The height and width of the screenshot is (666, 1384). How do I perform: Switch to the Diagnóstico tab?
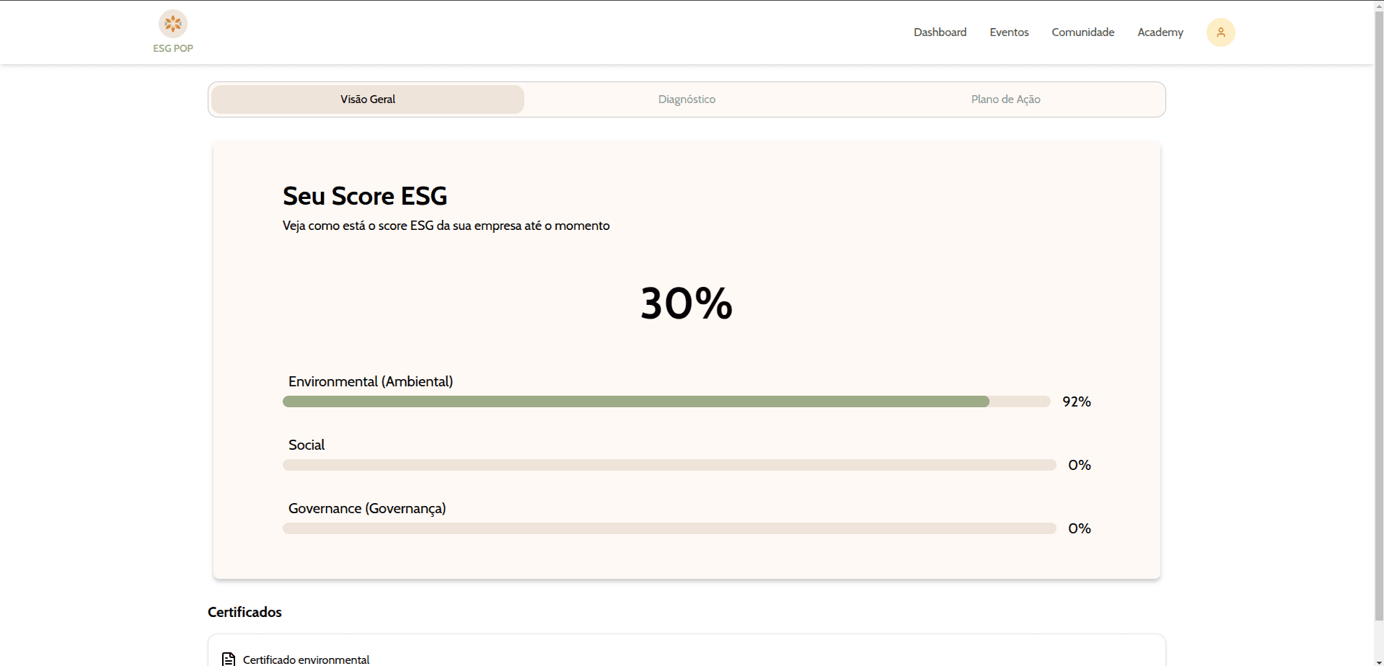tap(687, 99)
